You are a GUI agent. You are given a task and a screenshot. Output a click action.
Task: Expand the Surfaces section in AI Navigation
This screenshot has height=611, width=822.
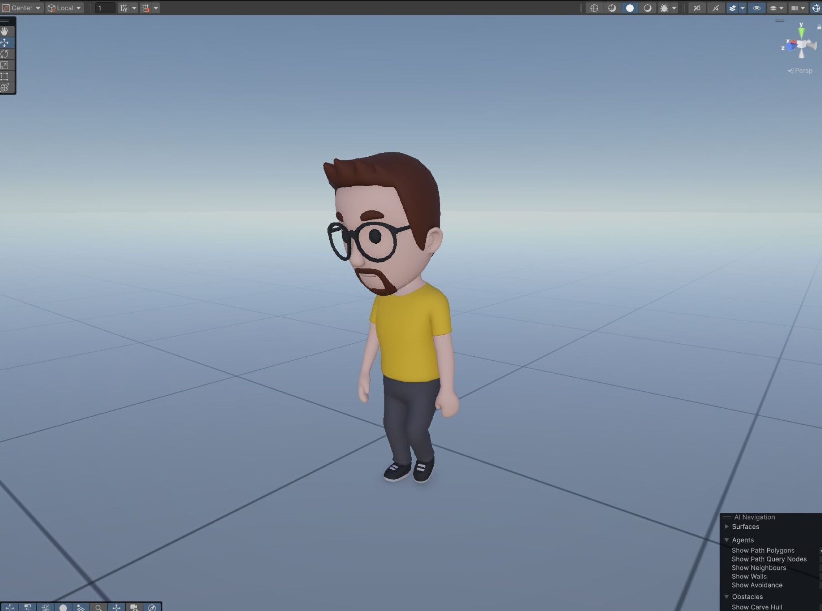click(x=727, y=527)
